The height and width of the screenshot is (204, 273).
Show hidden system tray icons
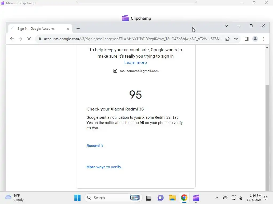[216, 198]
